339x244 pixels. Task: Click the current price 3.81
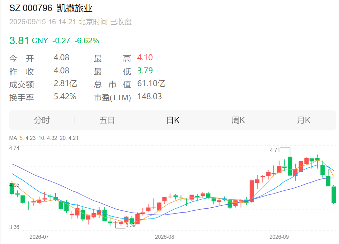pyautogui.click(x=19, y=41)
